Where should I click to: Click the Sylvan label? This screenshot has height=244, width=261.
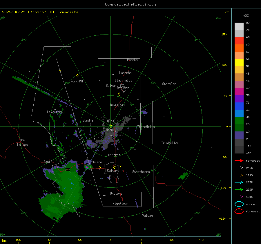[111, 86]
